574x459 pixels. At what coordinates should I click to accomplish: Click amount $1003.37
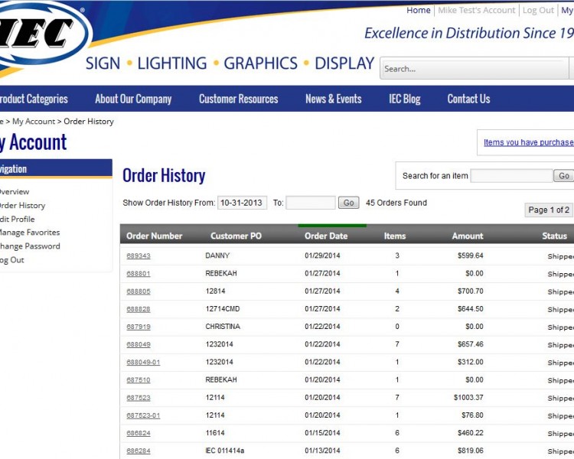(x=468, y=398)
